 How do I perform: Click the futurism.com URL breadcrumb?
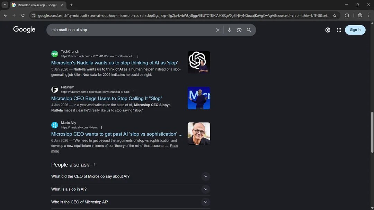coord(95,92)
